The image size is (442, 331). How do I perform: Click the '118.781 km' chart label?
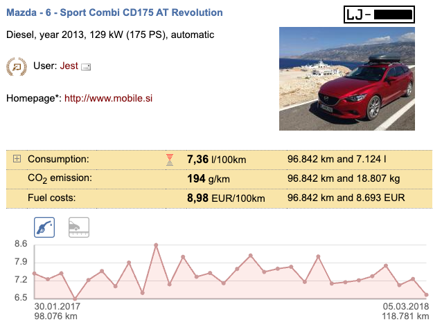[x=405, y=316]
